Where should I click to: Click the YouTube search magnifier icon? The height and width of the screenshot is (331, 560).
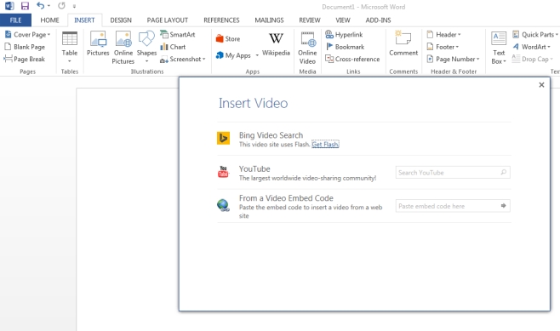coord(504,172)
